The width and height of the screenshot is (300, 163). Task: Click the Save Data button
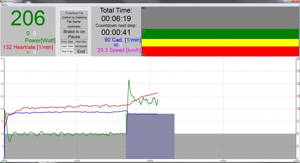pos(67,46)
